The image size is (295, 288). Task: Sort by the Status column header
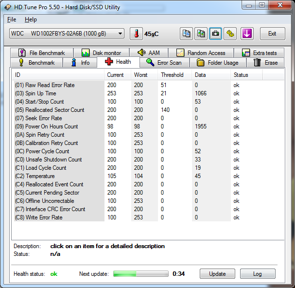(x=246, y=75)
